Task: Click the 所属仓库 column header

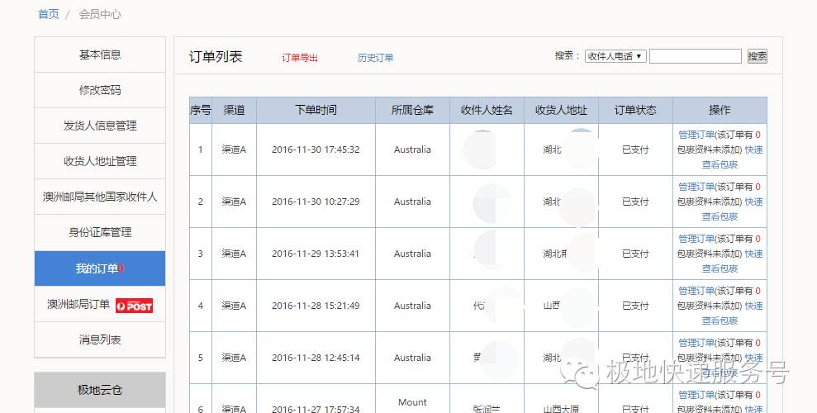Action: pos(412,110)
